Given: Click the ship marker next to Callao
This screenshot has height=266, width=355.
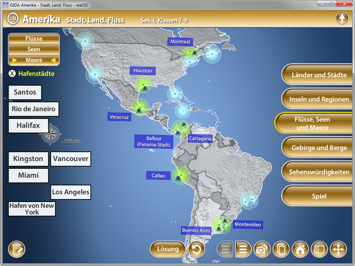Looking at the screenshot, I should (178, 178).
